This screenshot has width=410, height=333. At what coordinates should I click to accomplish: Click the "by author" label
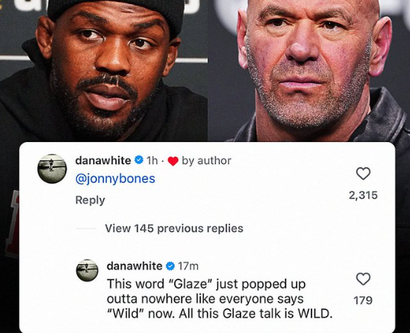tap(206, 160)
